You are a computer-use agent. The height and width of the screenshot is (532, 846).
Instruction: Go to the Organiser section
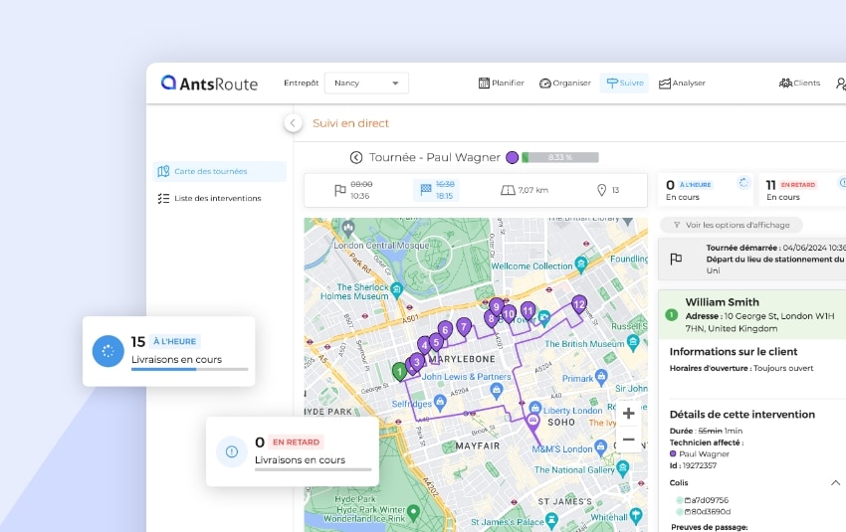(x=565, y=84)
